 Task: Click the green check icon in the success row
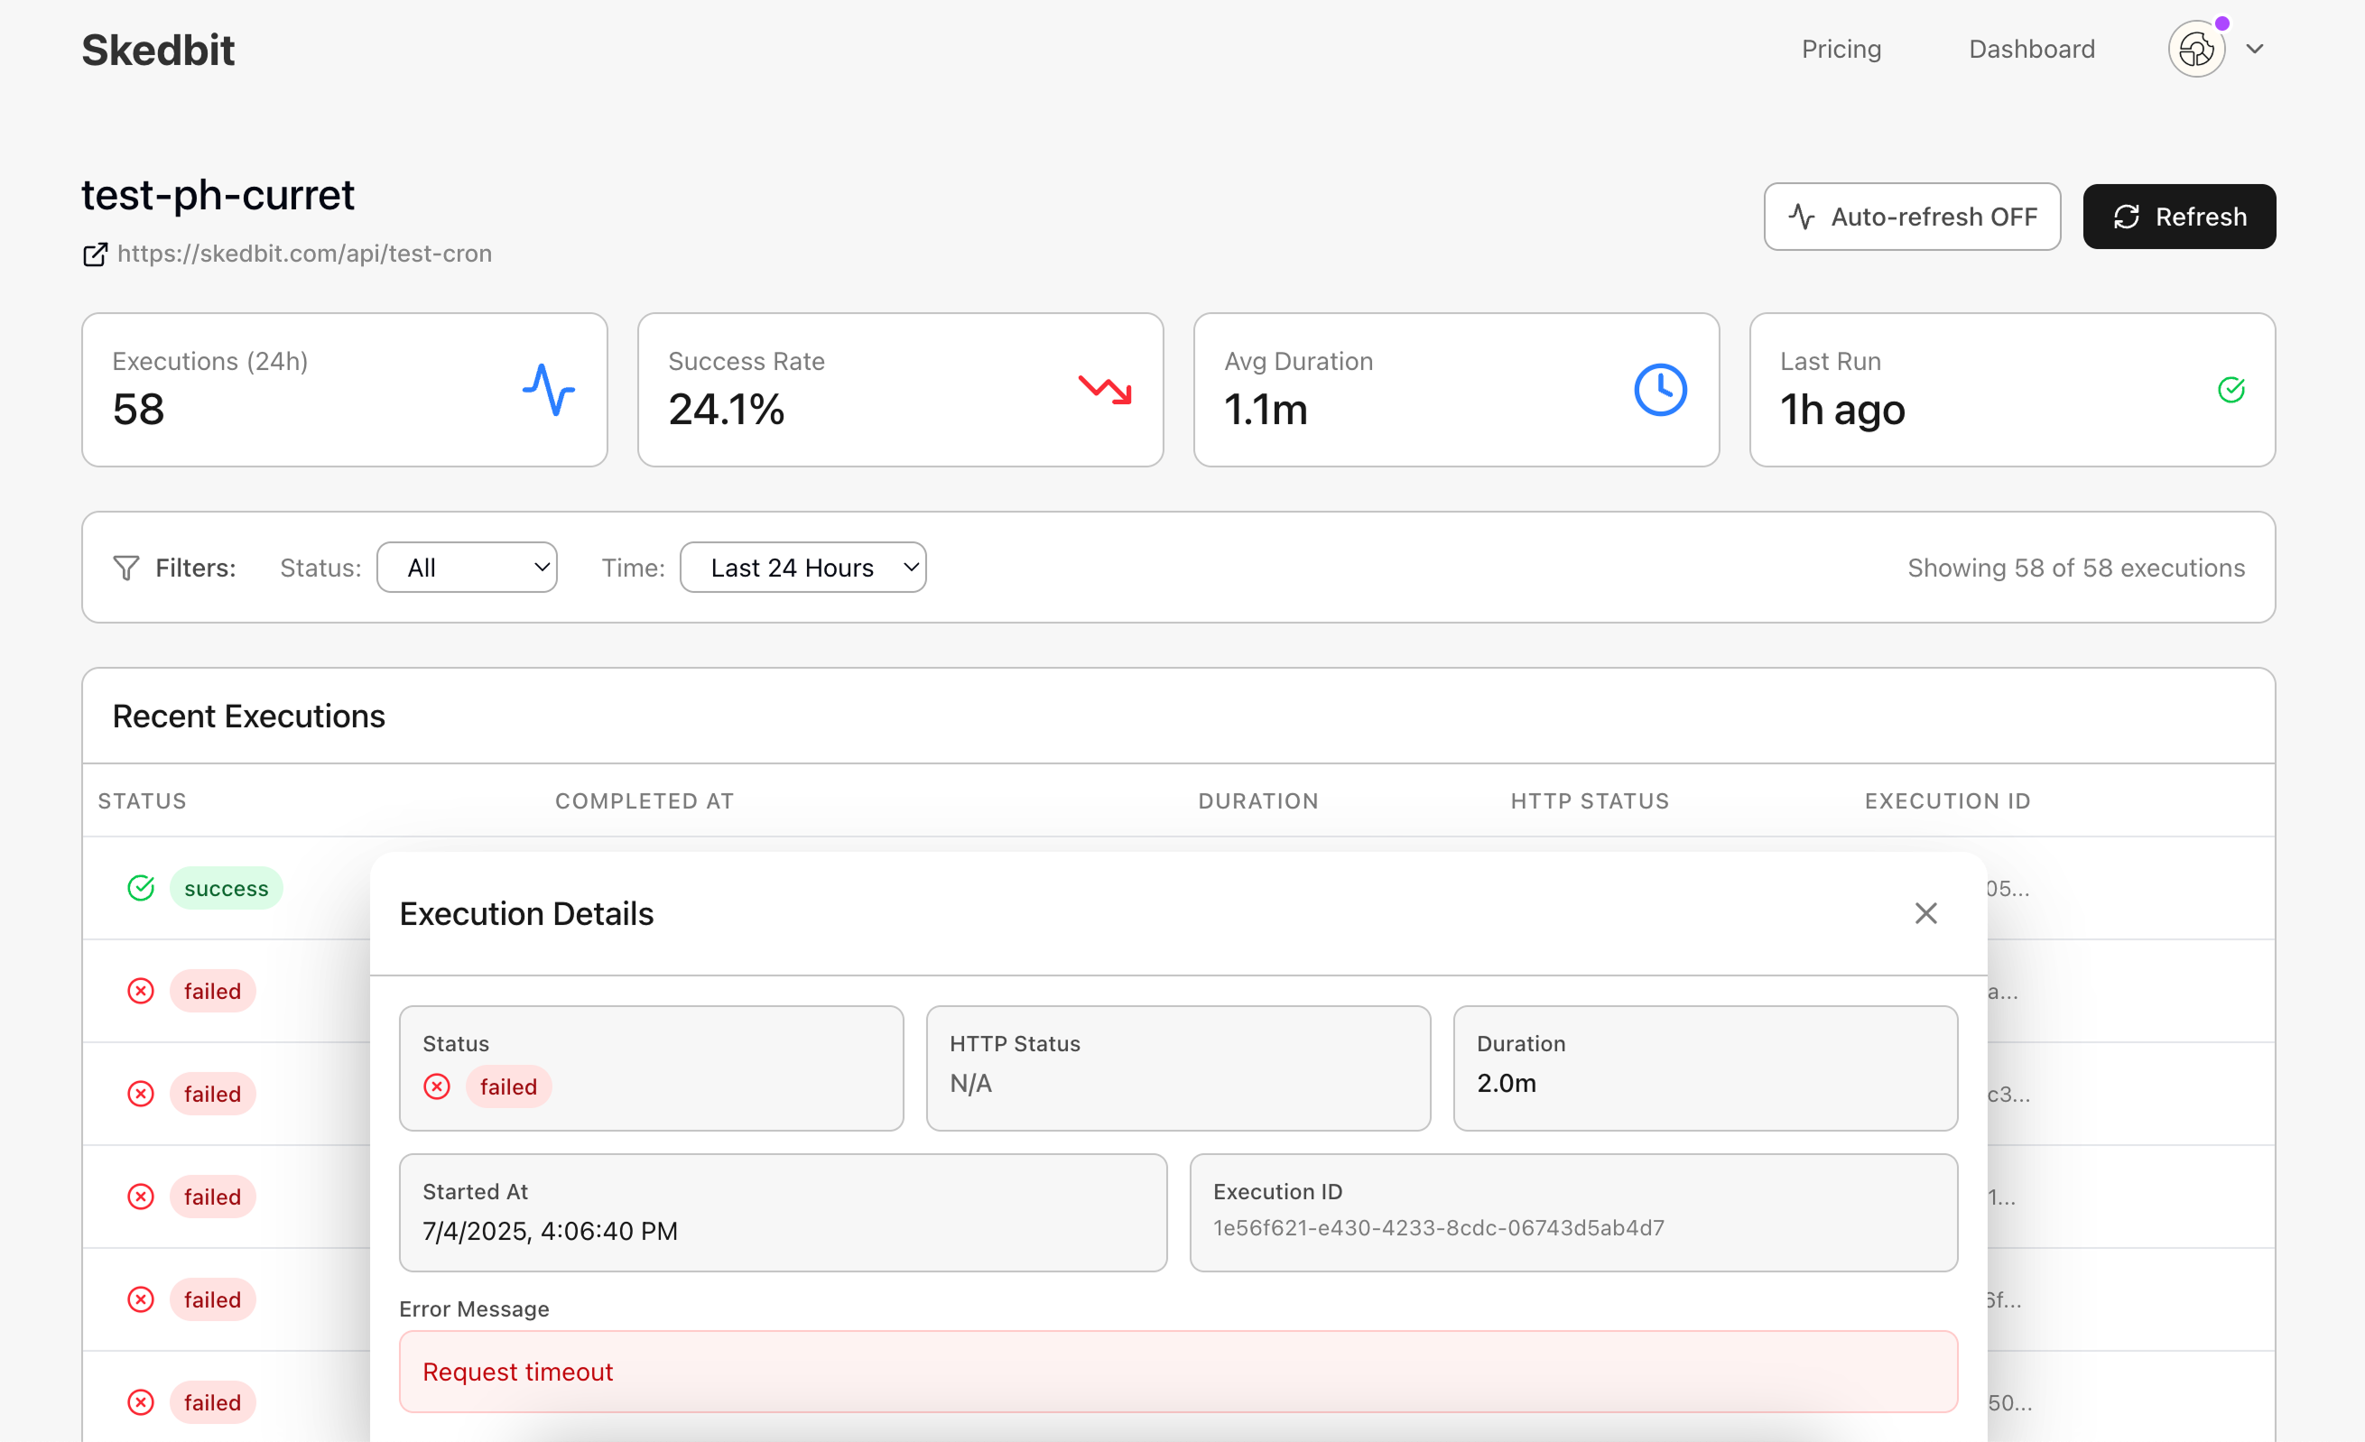click(141, 889)
